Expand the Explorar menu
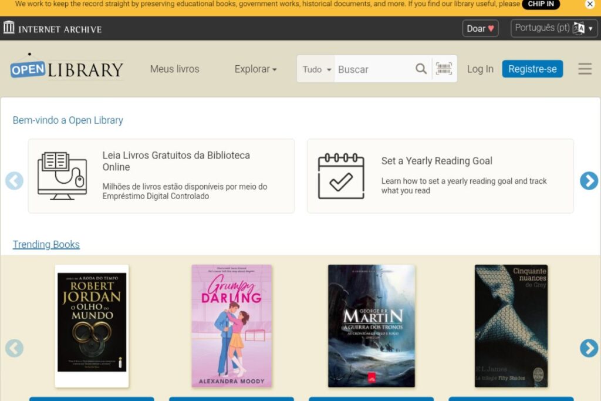Screen dimensions: 601x401 [256, 69]
